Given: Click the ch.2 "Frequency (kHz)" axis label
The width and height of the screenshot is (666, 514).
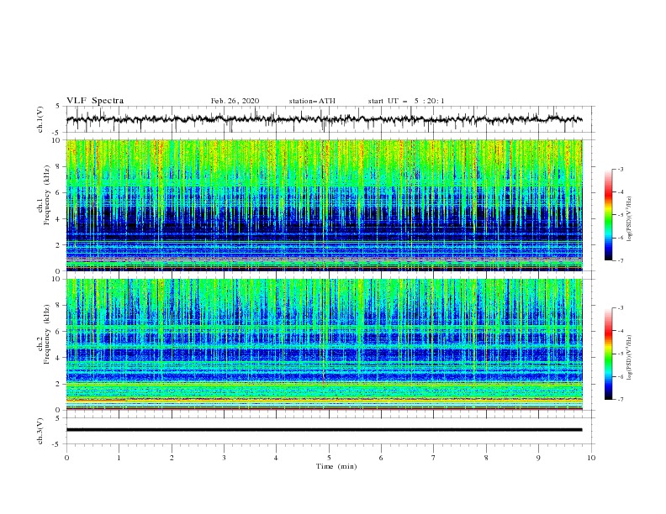Looking at the screenshot, I should click(x=47, y=333).
